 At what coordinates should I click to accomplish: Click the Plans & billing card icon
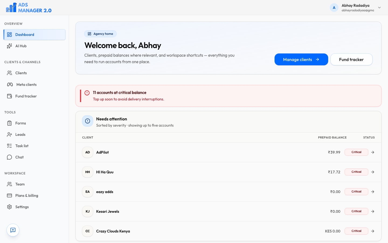click(x=9, y=195)
